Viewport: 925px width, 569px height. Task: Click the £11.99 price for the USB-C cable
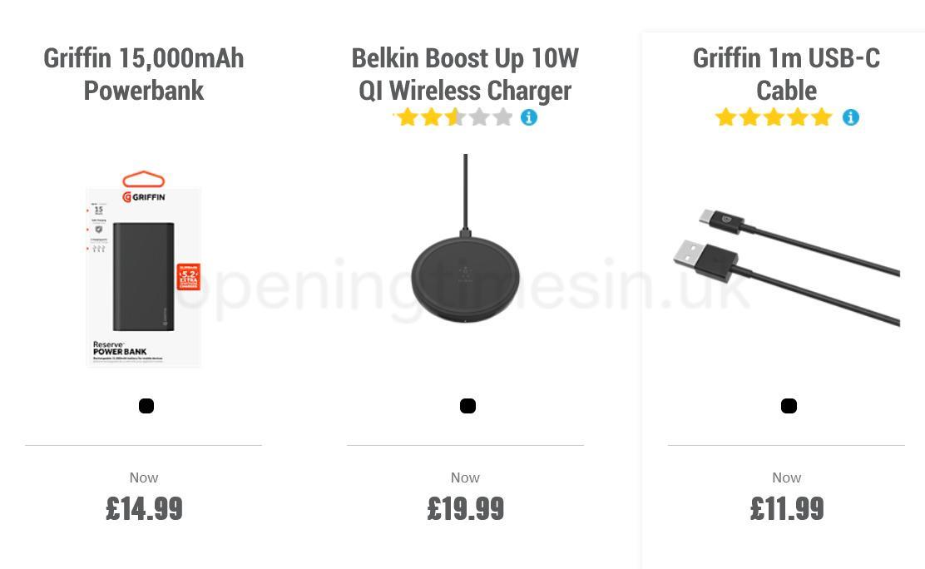[x=786, y=508]
